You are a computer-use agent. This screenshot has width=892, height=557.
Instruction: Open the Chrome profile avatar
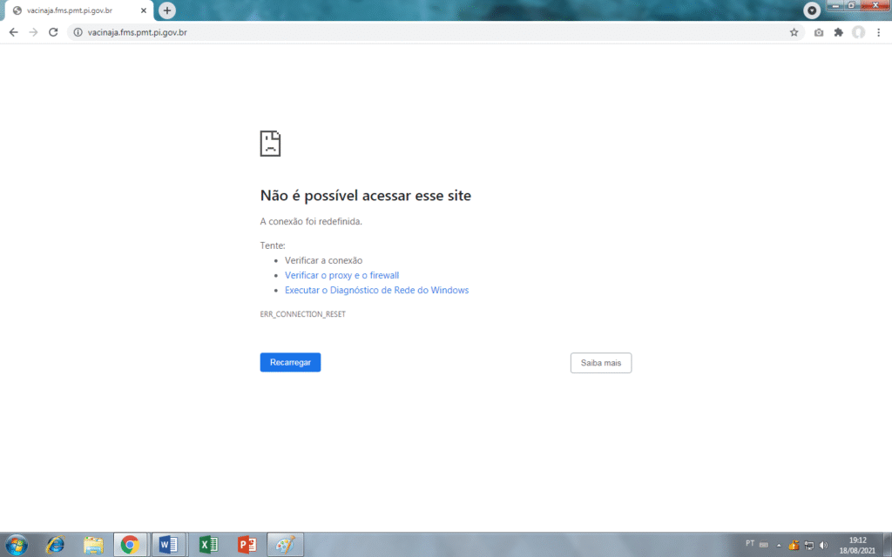click(859, 32)
